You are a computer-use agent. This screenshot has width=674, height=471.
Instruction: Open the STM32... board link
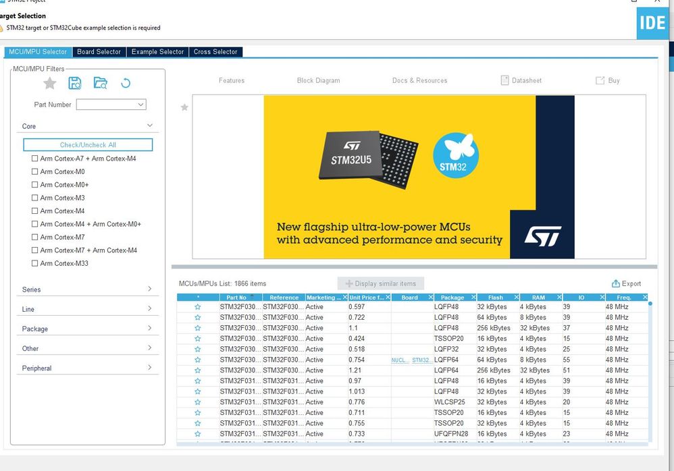coord(421,360)
